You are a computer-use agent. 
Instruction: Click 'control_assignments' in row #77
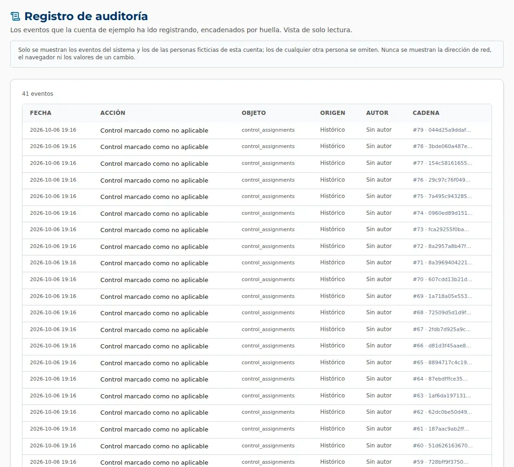pyautogui.click(x=268, y=163)
